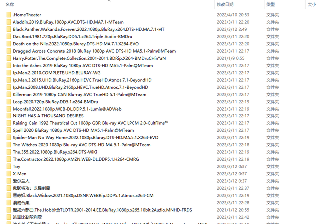This screenshot has width=319, height=224.
Task: Click the folder icon for Das.Boot.1981
Action: click(x=9, y=37)
